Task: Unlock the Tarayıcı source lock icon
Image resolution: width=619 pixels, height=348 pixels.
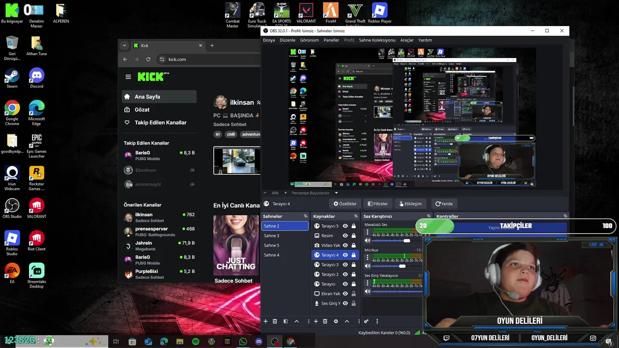Action: (x=354, y=284)
